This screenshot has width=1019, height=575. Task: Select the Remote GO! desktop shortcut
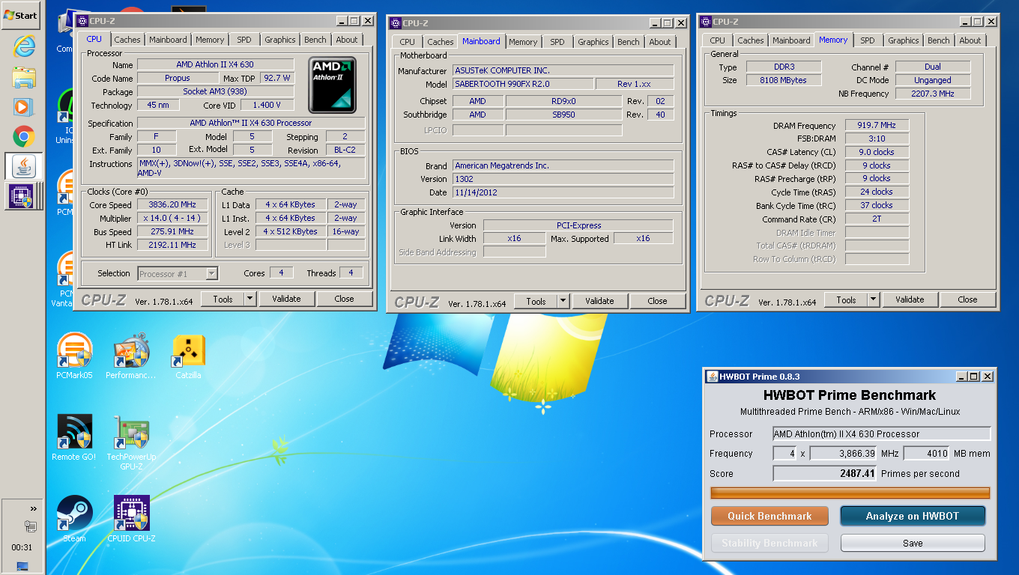coord(74,438)
